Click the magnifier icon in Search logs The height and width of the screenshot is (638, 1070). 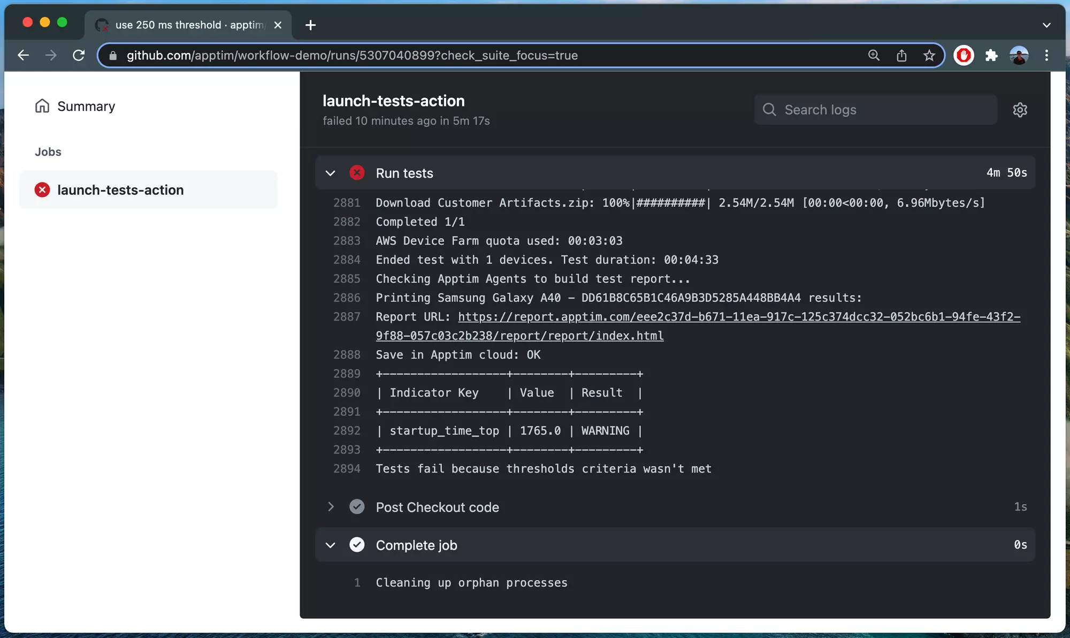[769, 110]
